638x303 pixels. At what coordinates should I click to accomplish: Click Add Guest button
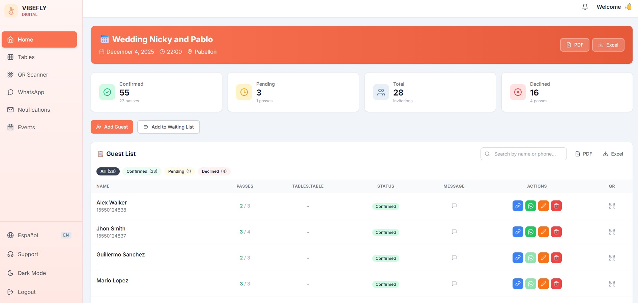[112, 127]
